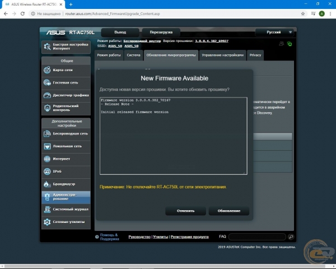The image size is (336, 269).
Task: Bookmark this page with star icon
Action: [x=303, y=13]
